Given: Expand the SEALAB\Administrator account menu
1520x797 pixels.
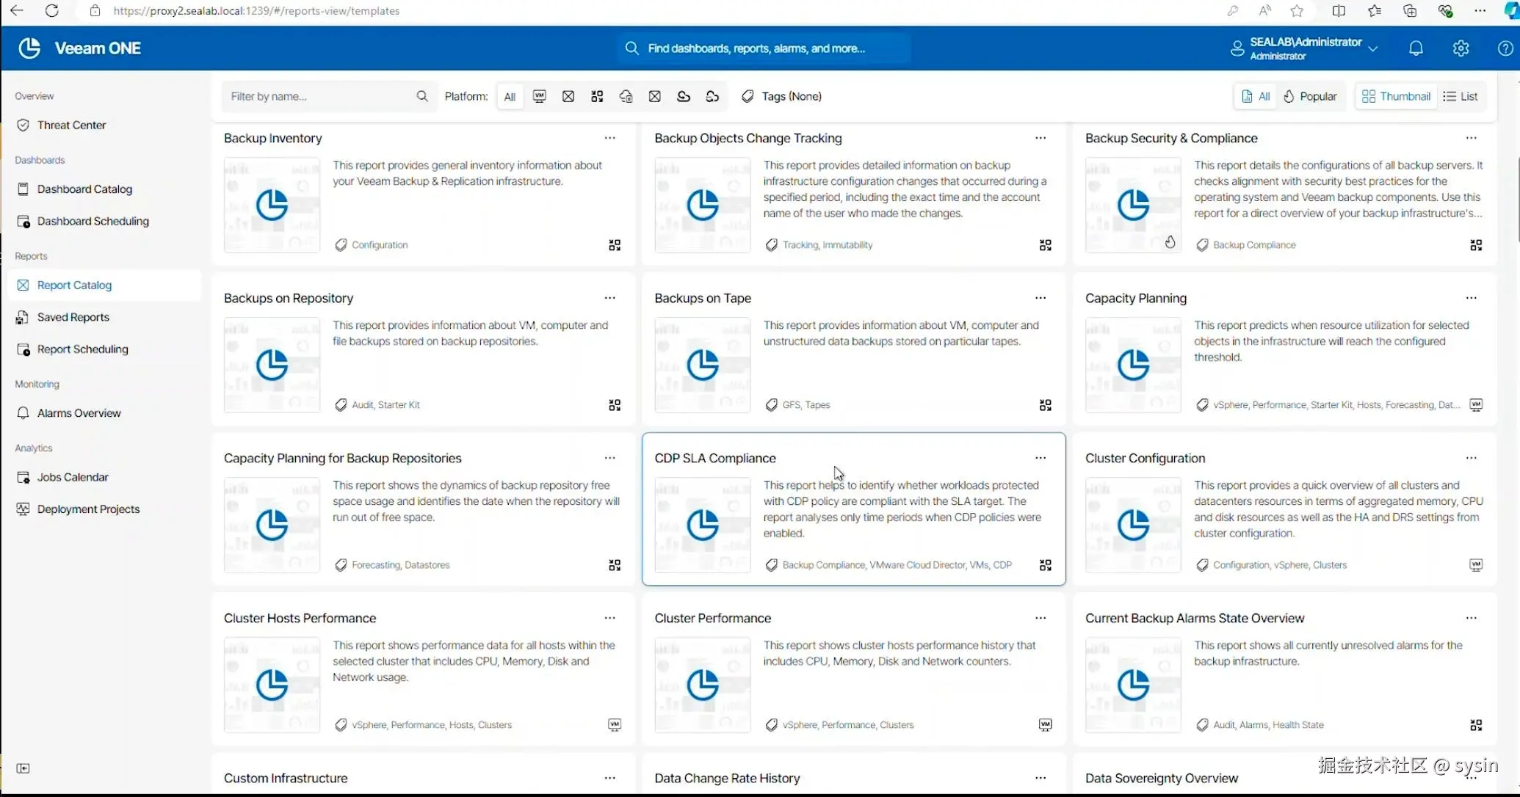Looking at the screenshot, I should pyautogui.click(x=1372, y=48).
